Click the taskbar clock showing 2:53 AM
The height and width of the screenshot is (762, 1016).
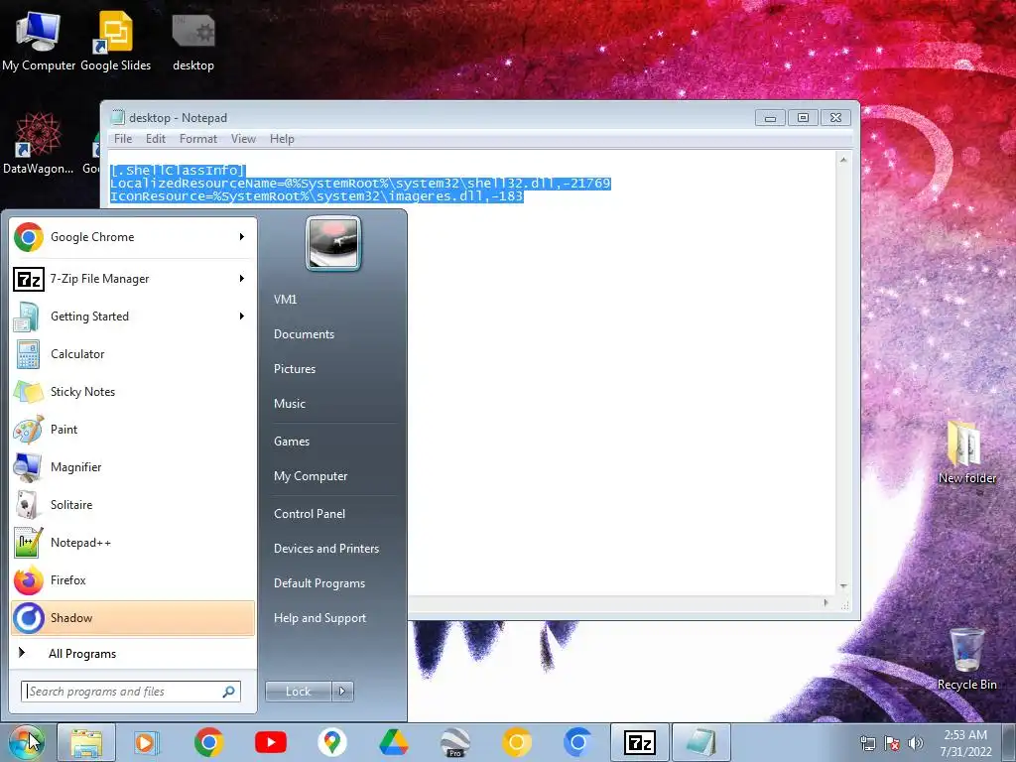(x=965, y=735)
